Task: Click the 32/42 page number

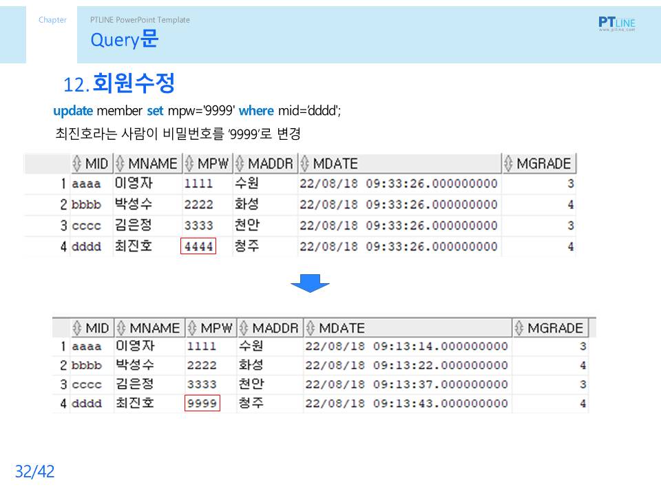Action: click(x=34, y=471)
